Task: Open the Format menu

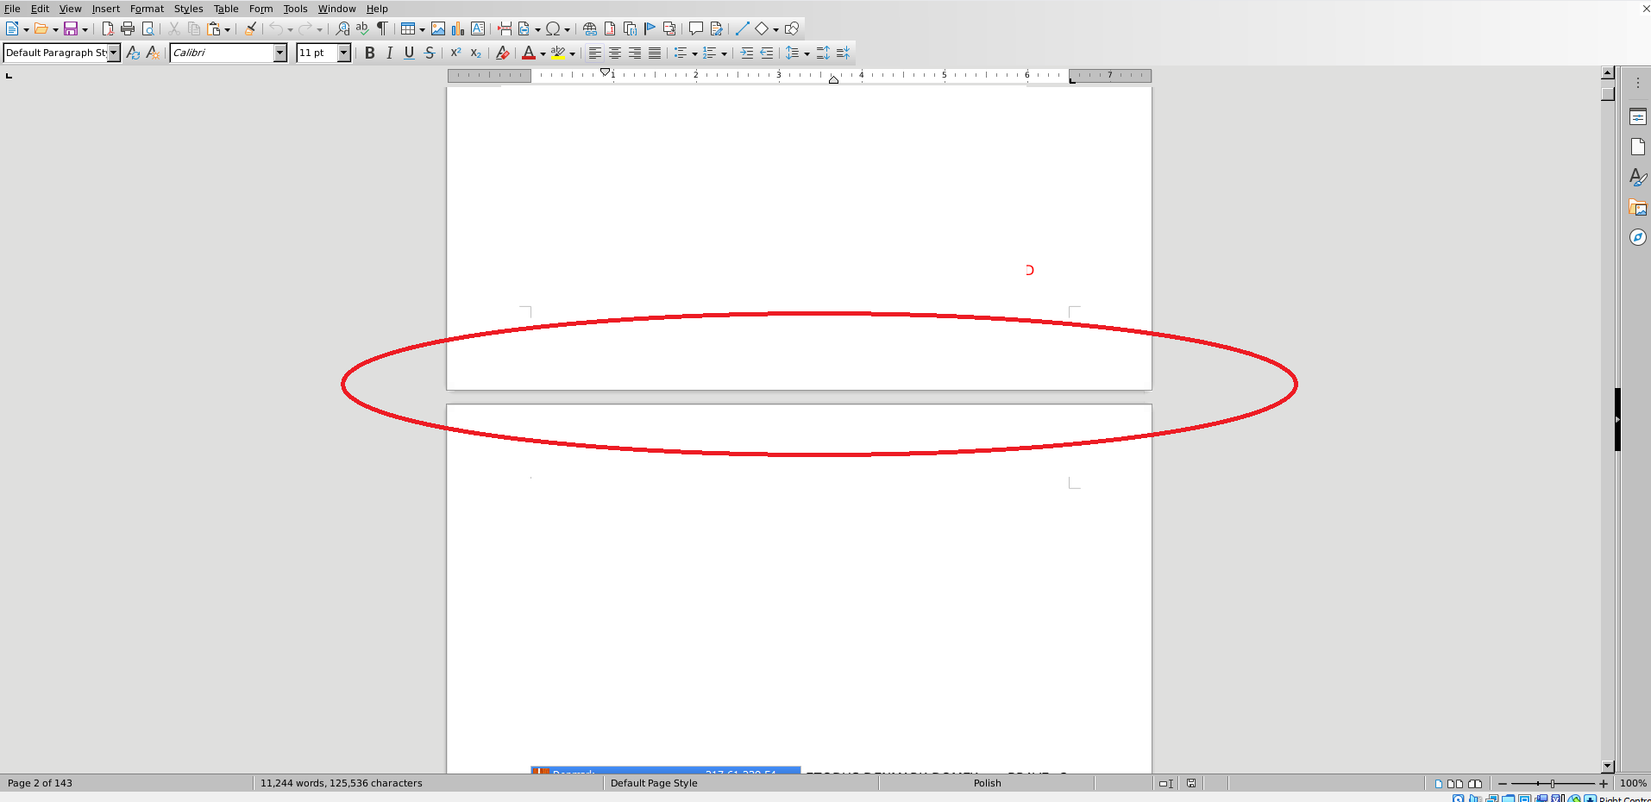Action: (x=147, y=9)
